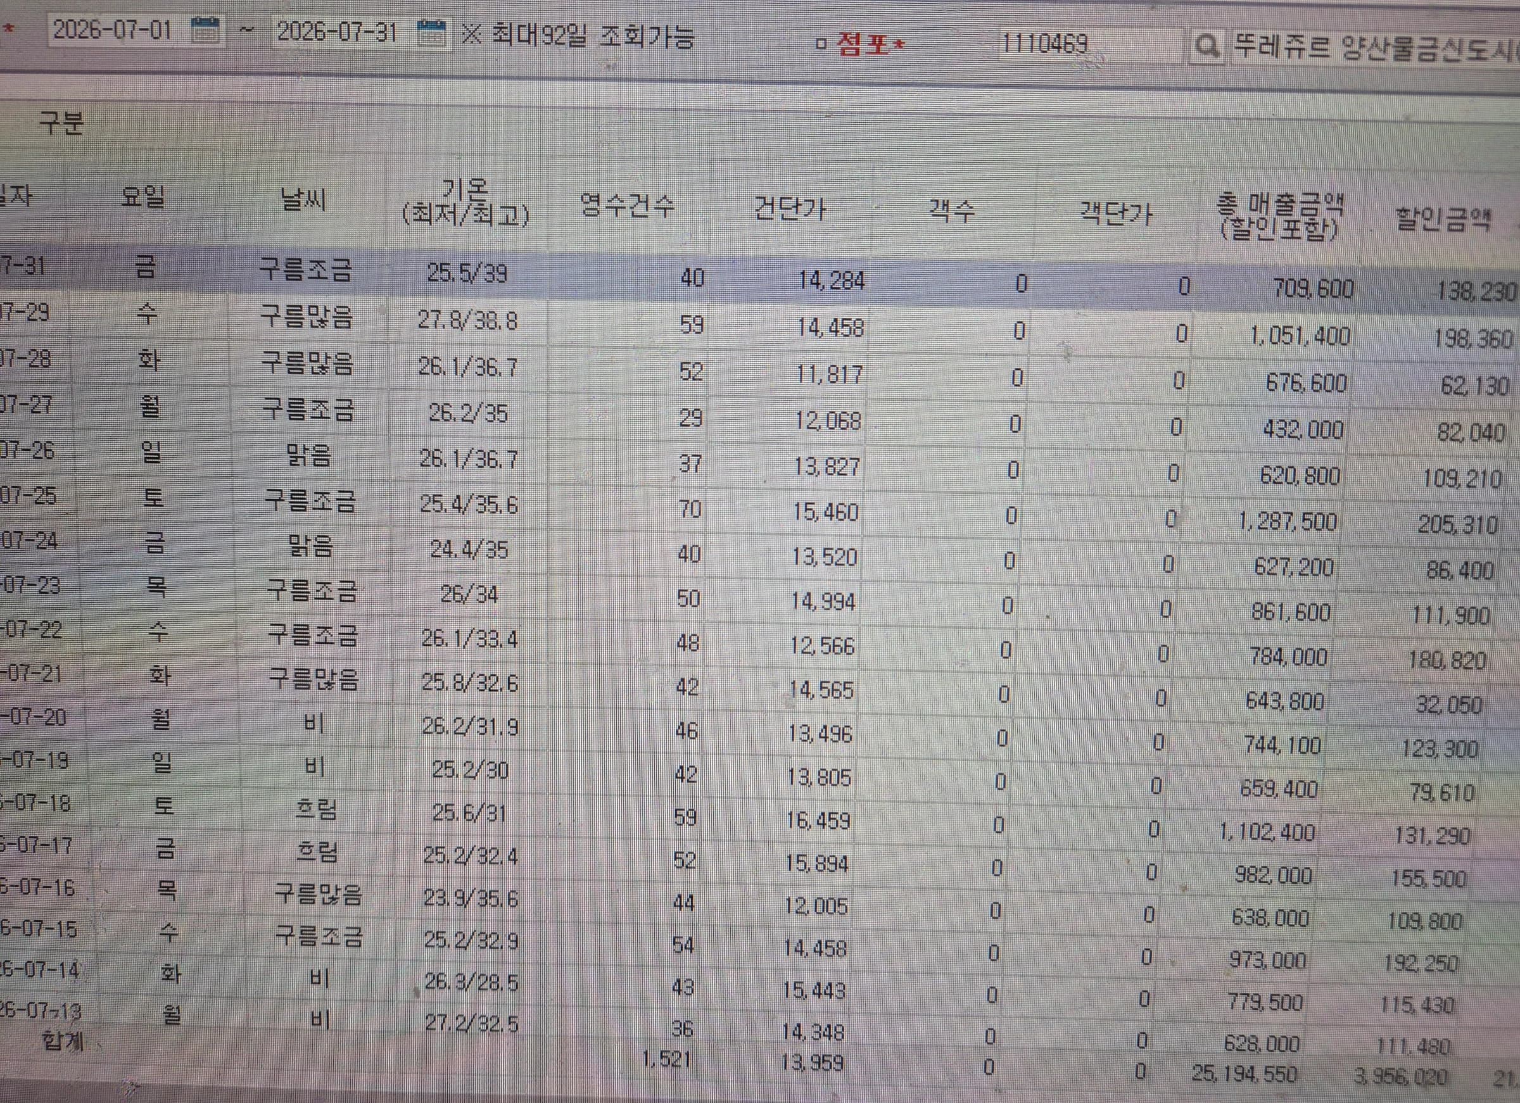Select the unit price cell 16,459

pyautogui.click(x=818, y=821)
